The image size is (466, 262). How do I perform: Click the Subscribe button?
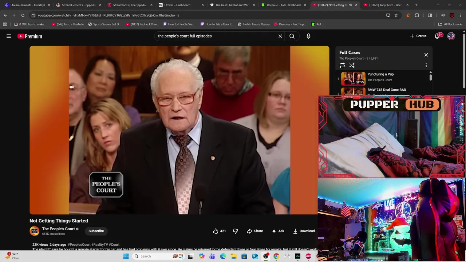tap(96, 231)
